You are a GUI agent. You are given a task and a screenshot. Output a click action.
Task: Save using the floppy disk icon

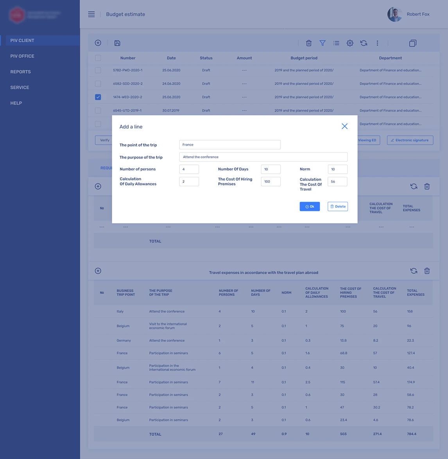[117, 43]
